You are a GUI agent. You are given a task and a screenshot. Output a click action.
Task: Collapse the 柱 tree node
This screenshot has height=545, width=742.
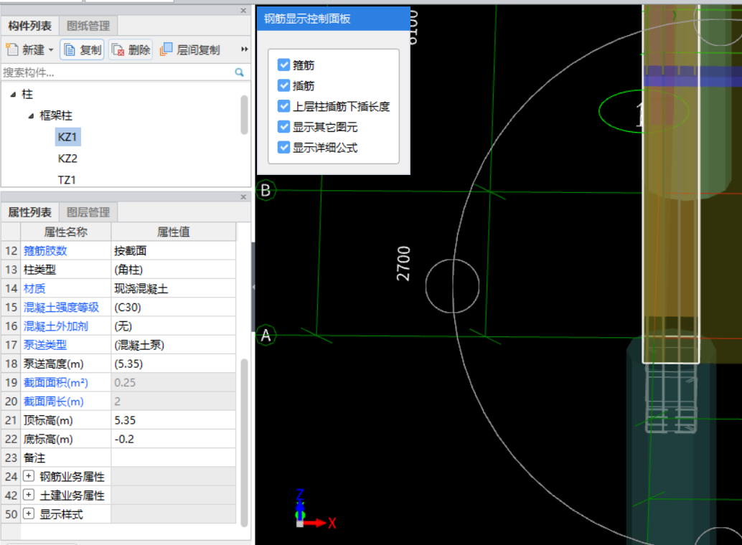pyautogui.click(x=13, y=95)
